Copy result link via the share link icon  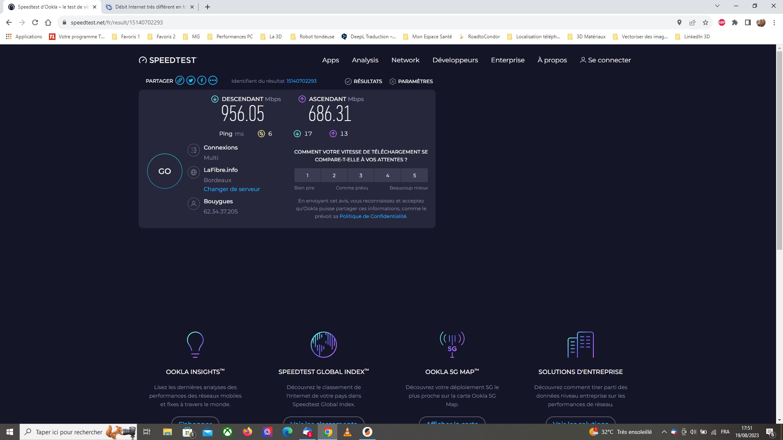pyautogui.click(x=179, y=81)
